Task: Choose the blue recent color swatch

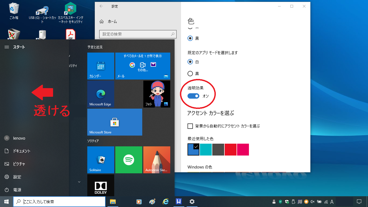Action: click(193, 149)
